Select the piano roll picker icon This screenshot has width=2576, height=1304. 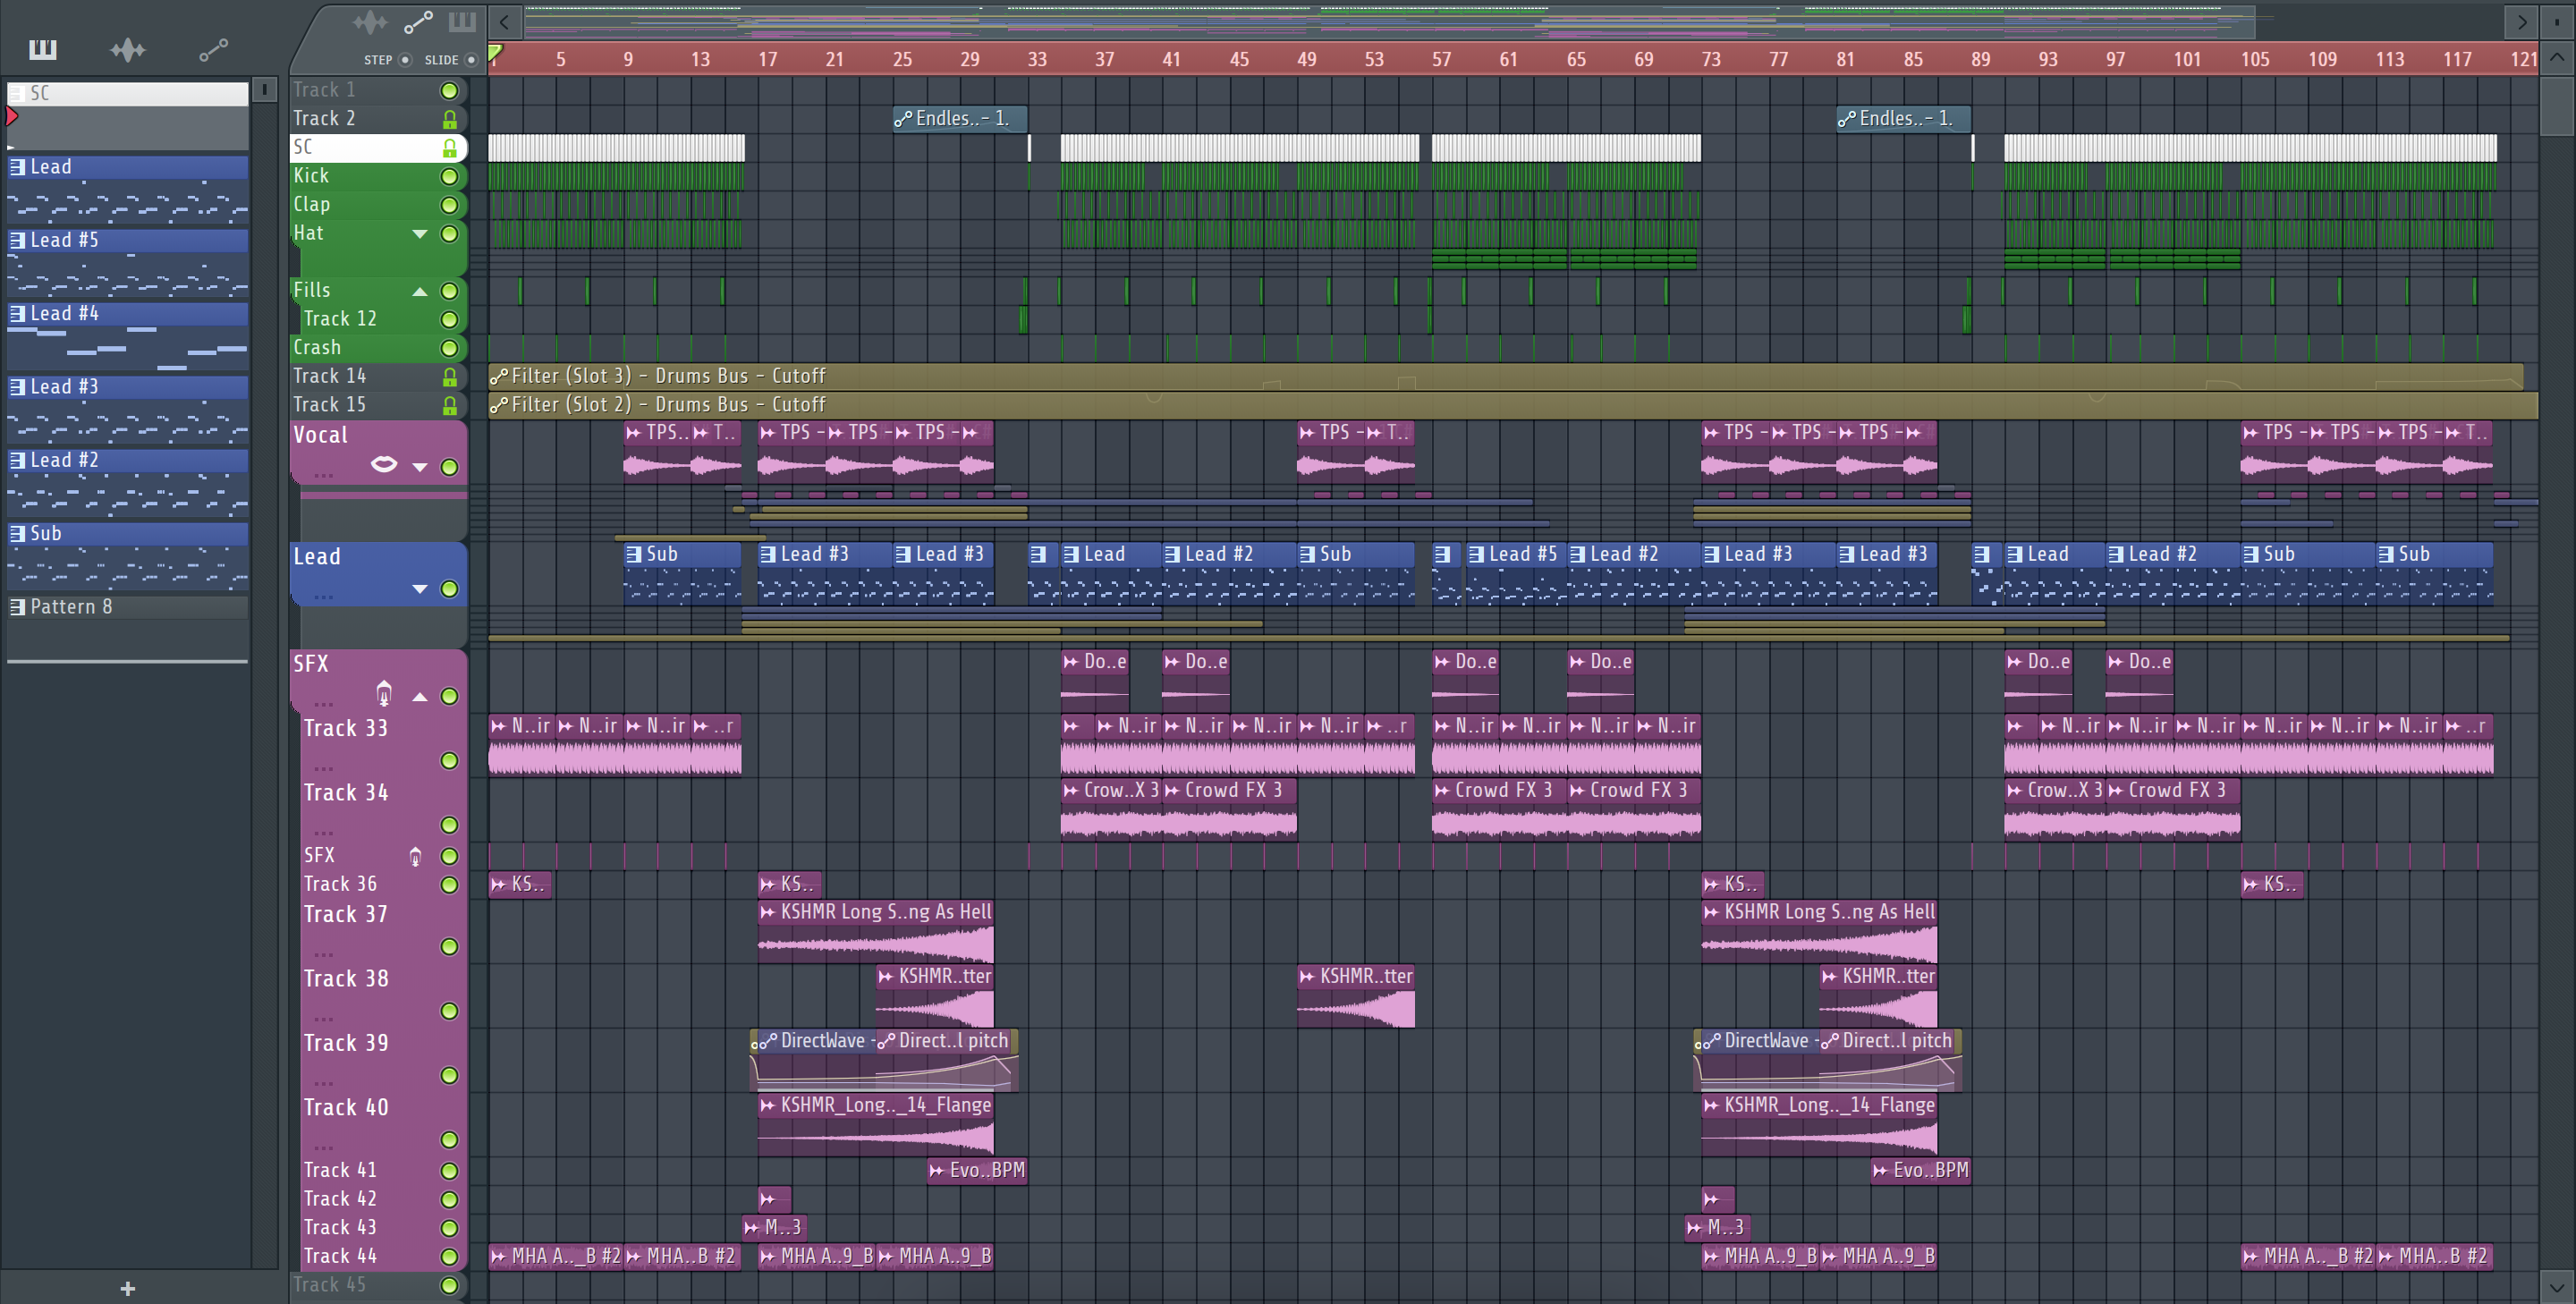click(43, 49)
